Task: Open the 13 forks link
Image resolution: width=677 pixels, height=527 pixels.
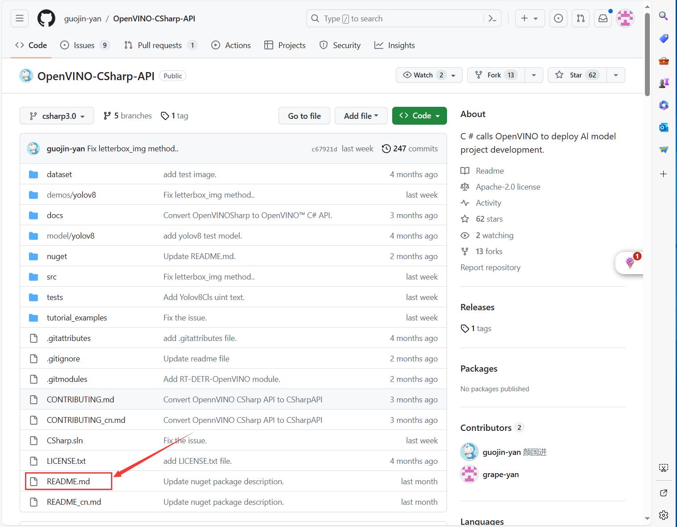Action: pyautogui.click(x=489, y=251)
